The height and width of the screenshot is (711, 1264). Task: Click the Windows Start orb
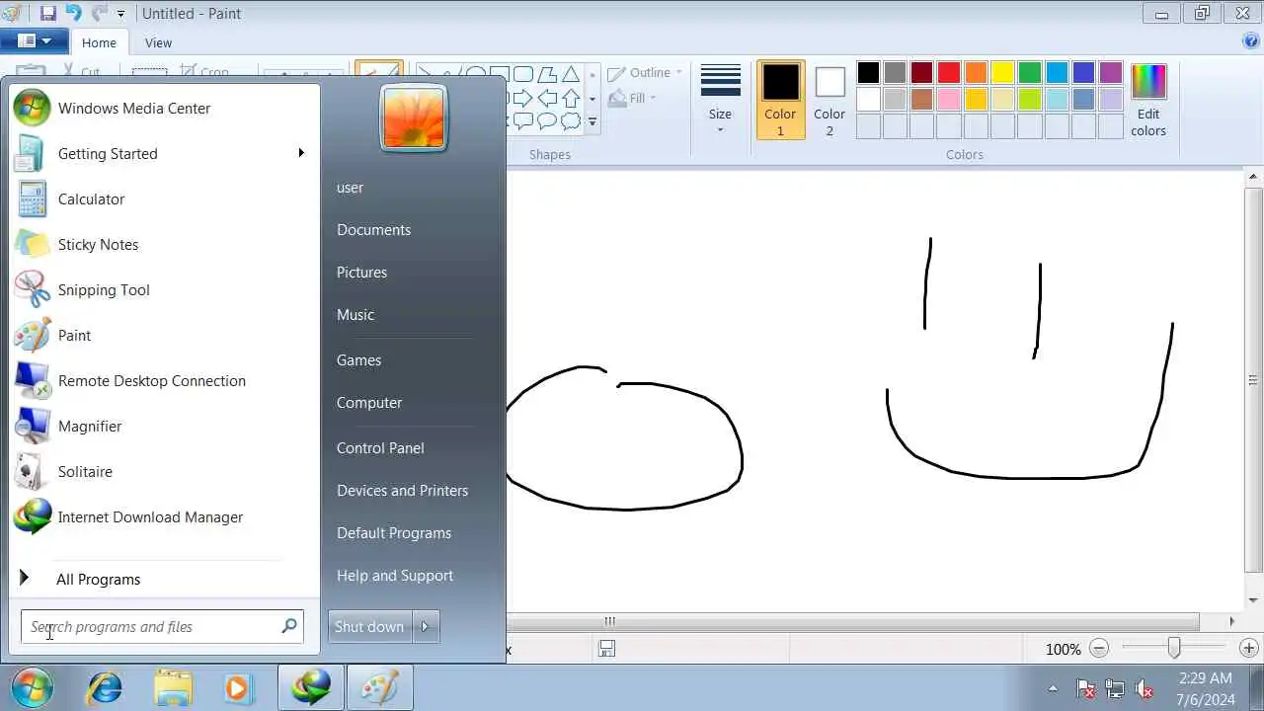pos(33,687)
